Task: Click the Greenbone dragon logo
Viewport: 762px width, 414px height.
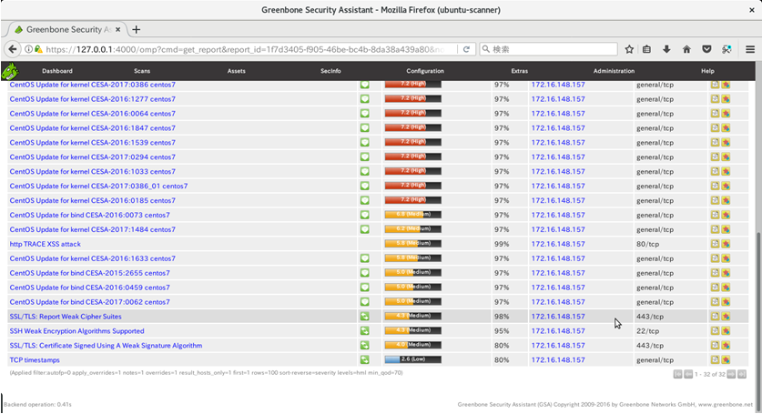Action: pyautogui.click(x=10, y=72)
